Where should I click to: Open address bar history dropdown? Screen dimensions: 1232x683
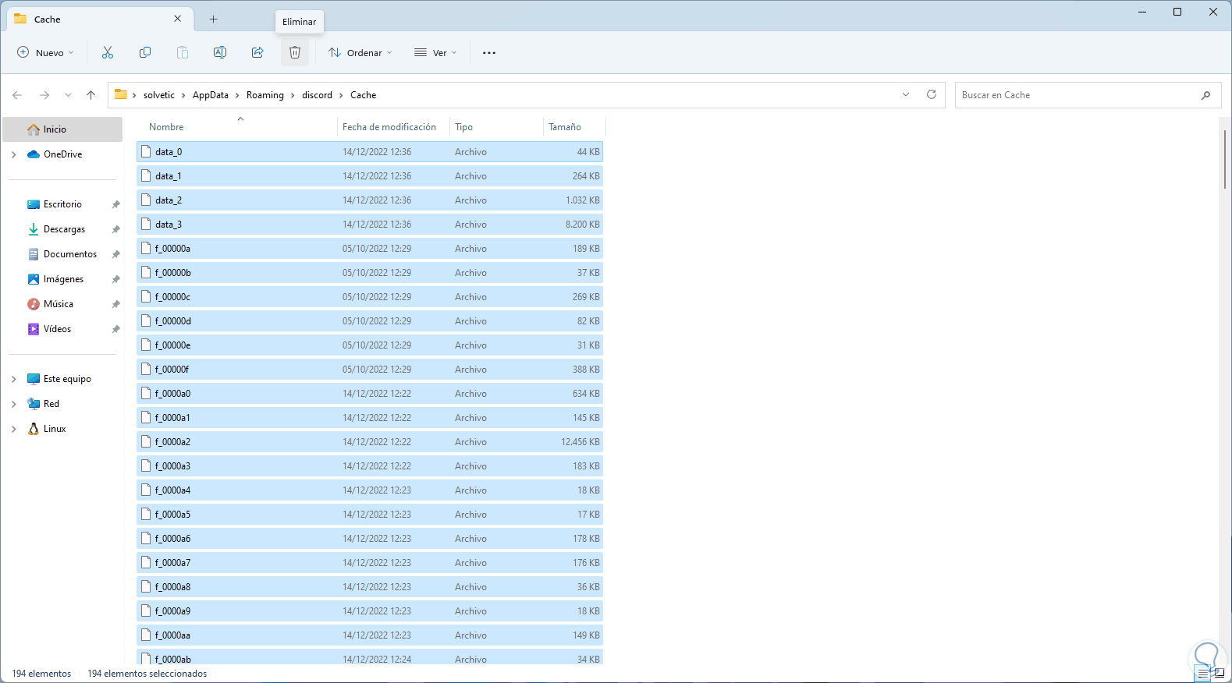[906, 94]
